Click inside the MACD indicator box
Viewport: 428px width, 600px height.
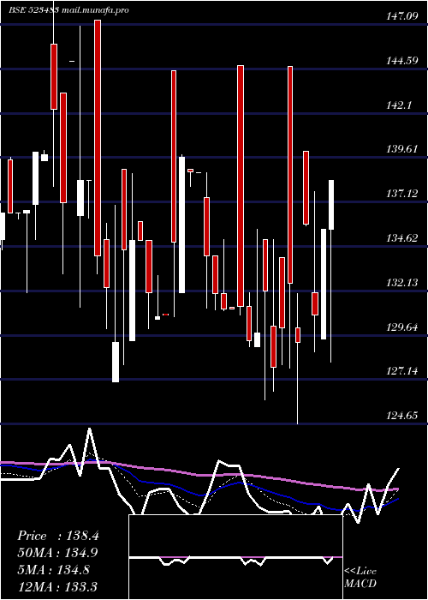tap(235, 557)
